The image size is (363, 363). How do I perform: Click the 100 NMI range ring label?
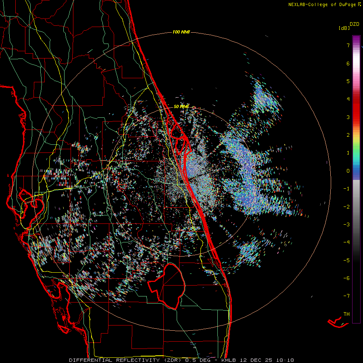click(x=181, y=32)
